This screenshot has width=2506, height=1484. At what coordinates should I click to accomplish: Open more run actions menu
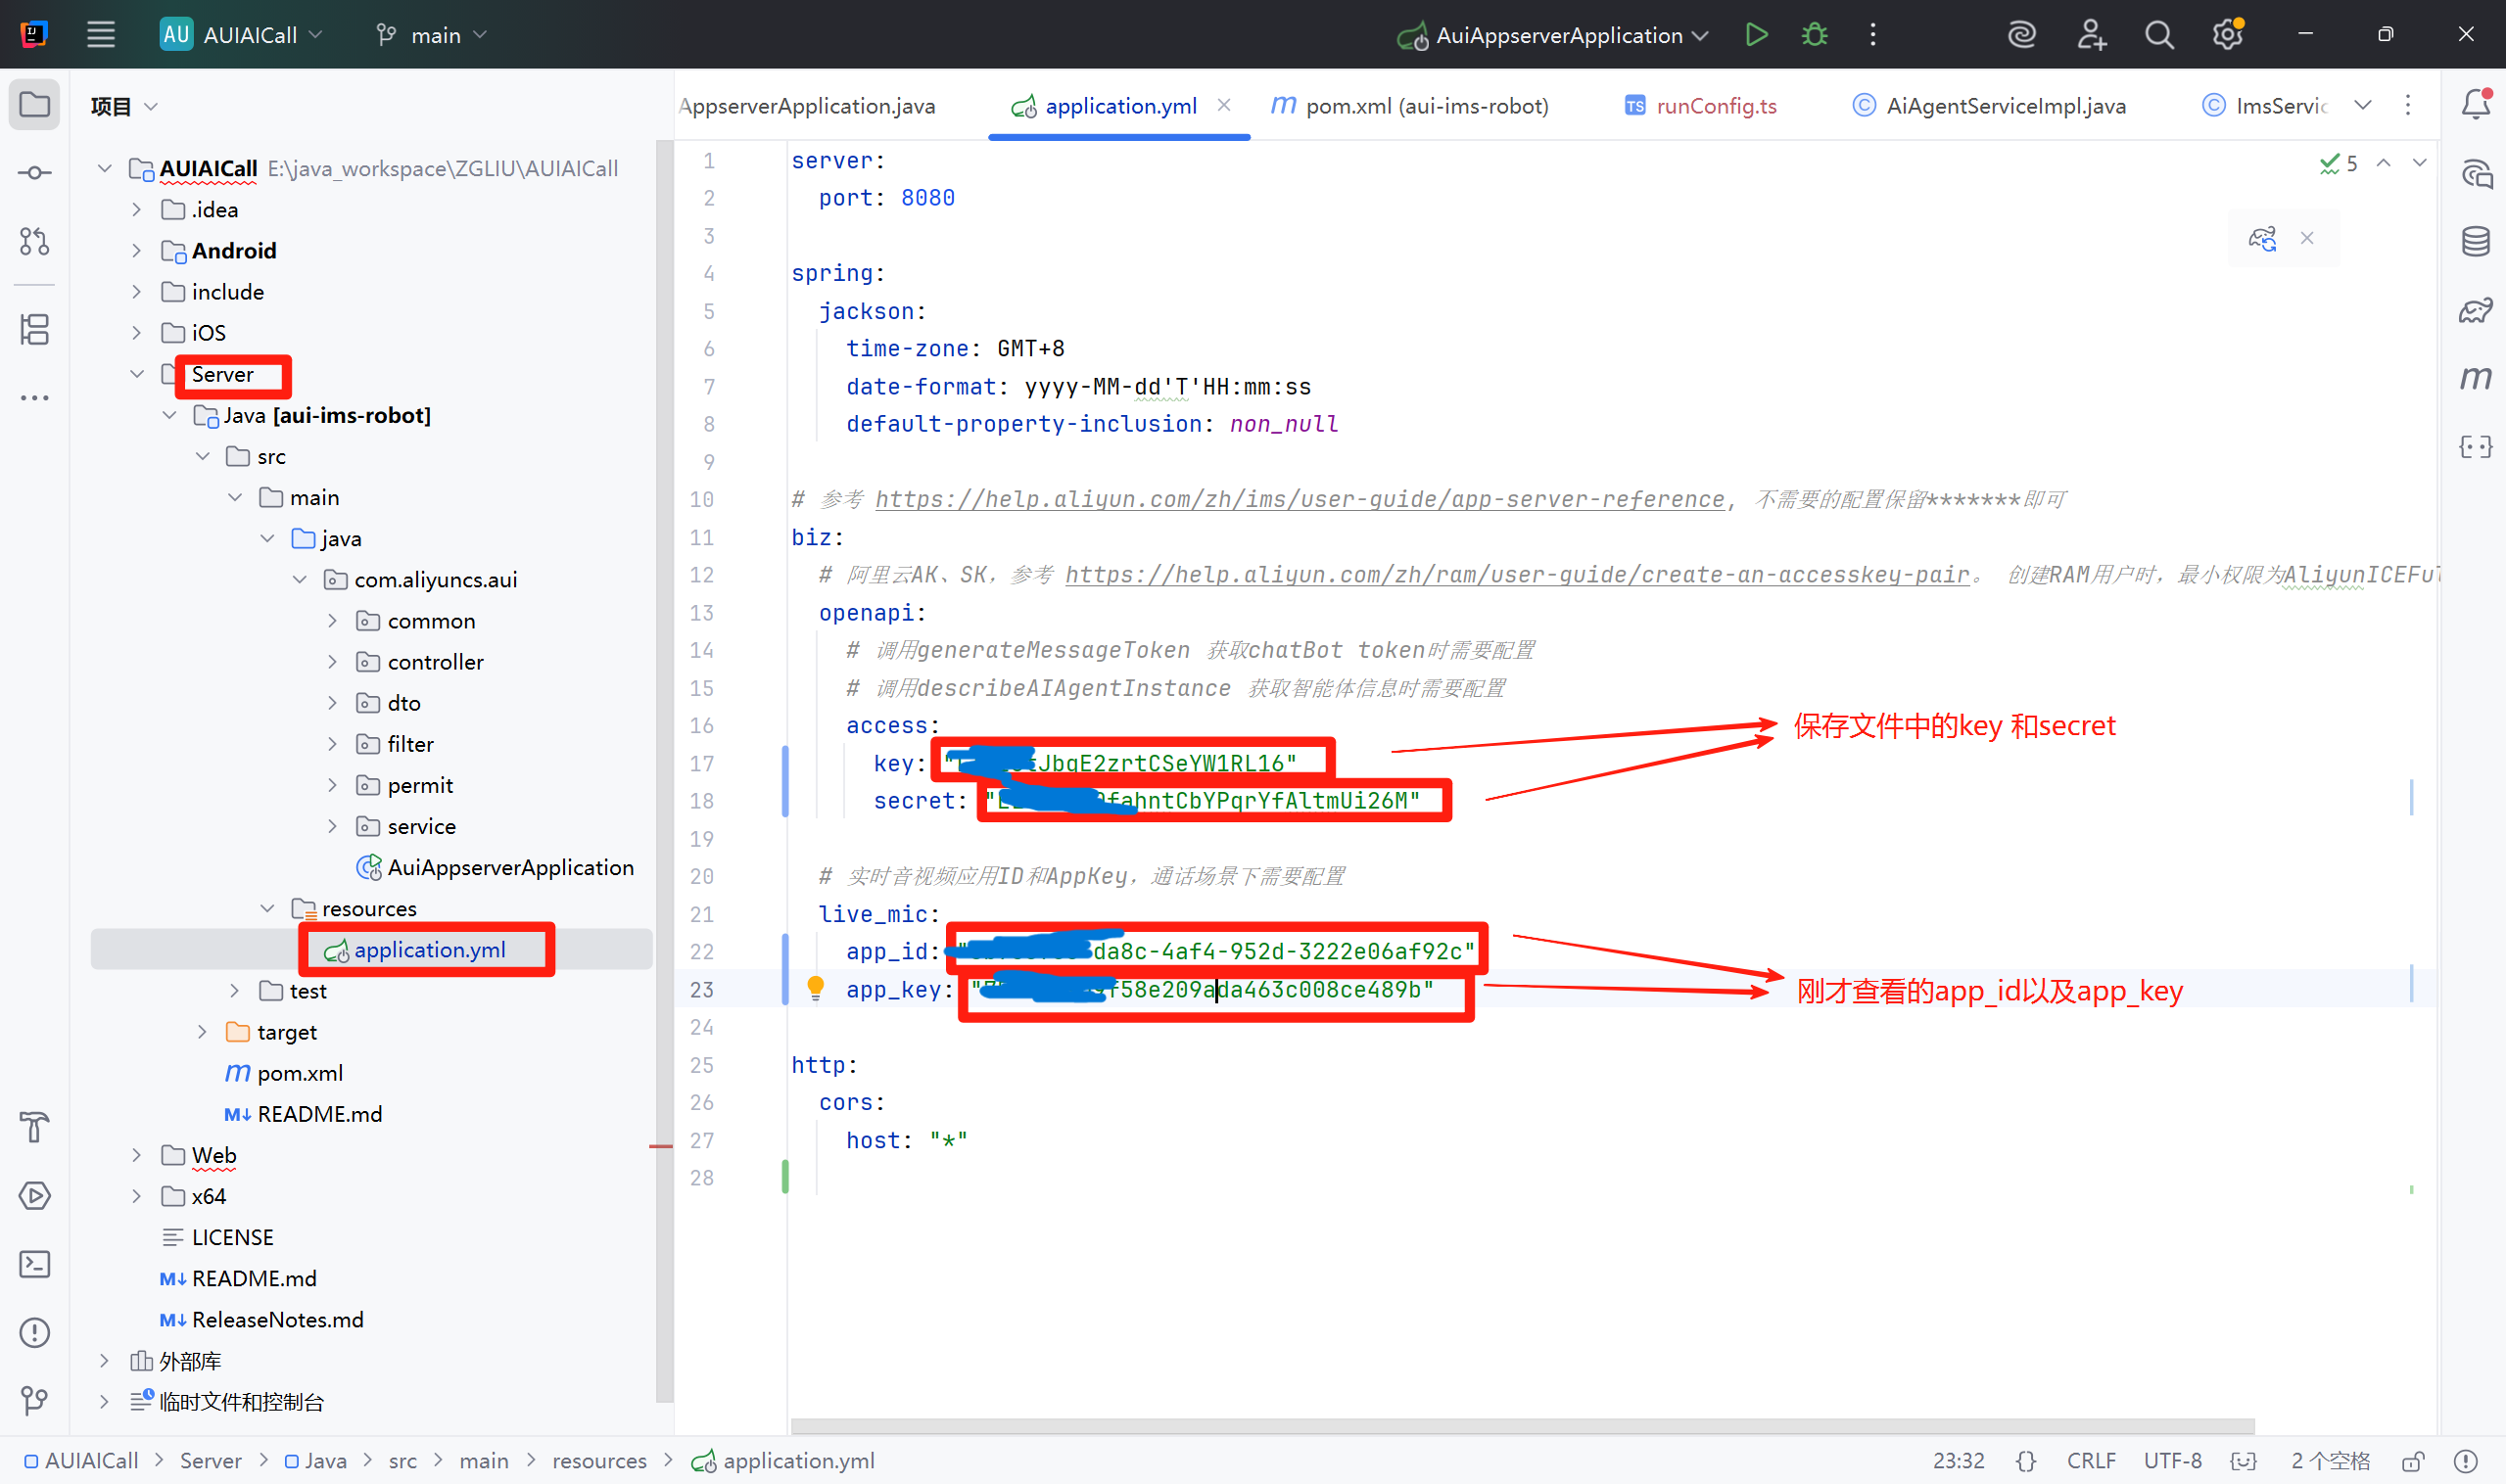click(x=1872, y=35)
